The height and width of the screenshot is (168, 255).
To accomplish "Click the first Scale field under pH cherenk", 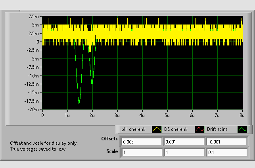I will [142, 152].
